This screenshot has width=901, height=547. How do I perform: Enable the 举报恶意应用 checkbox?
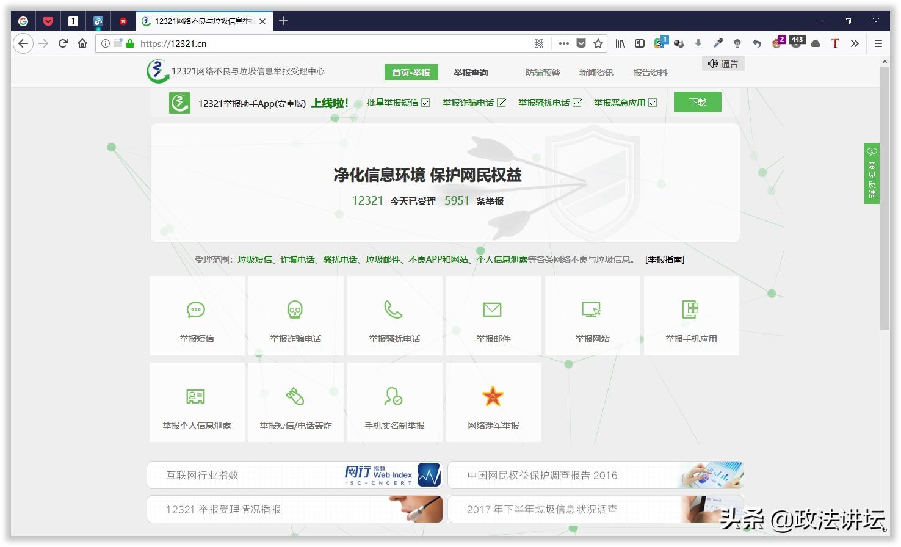tap(653, 102)
